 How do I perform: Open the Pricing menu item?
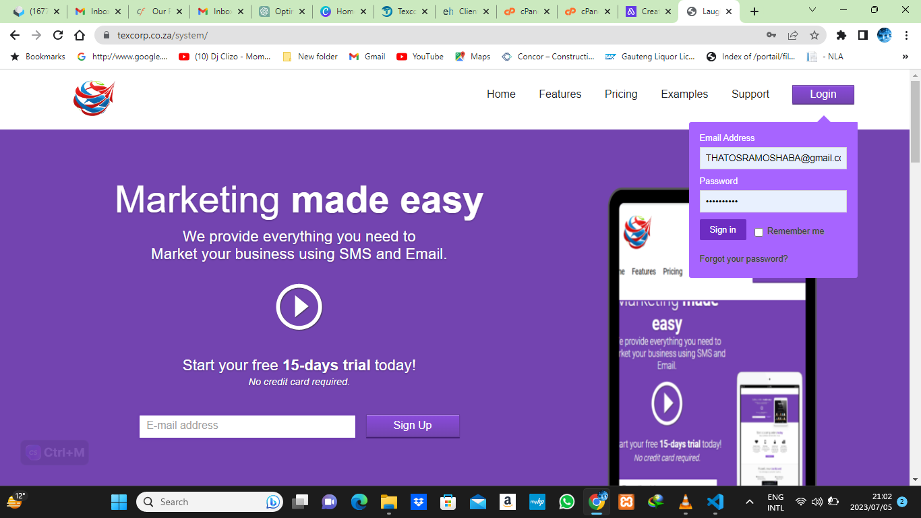click(x=620, y=94)
